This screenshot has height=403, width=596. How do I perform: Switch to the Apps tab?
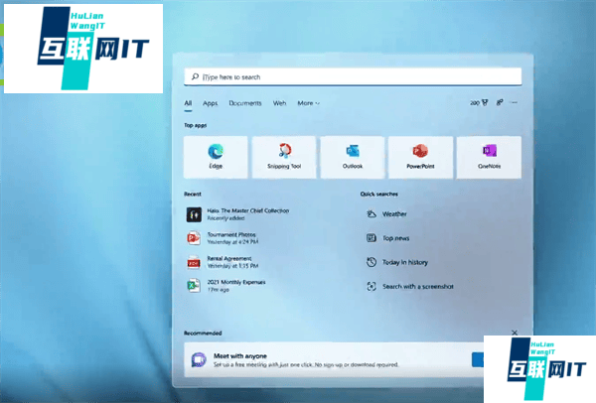[x=210, y=103]
